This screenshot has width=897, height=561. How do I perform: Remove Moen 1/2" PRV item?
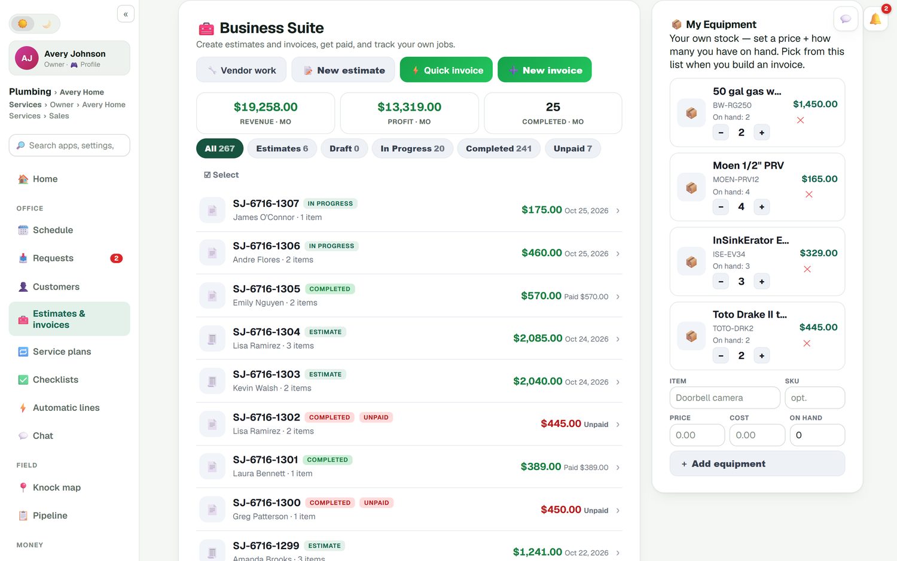[x=808, y=194]
